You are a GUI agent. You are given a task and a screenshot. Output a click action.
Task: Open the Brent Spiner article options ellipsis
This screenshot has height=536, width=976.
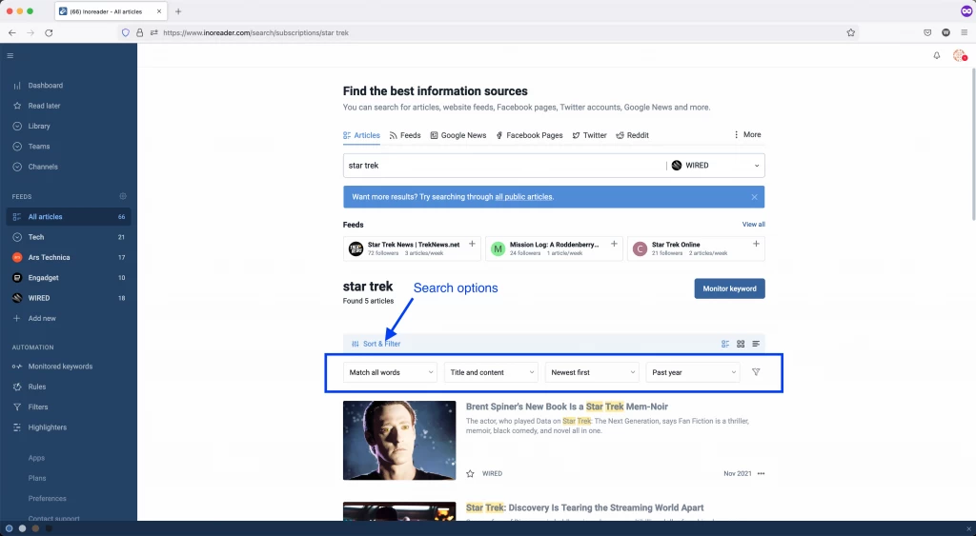761,474
